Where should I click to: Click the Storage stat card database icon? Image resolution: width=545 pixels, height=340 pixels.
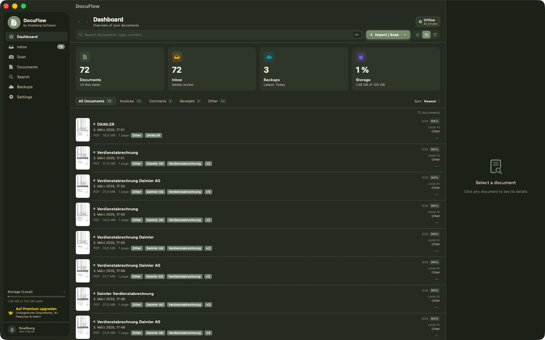coord(361,57)
